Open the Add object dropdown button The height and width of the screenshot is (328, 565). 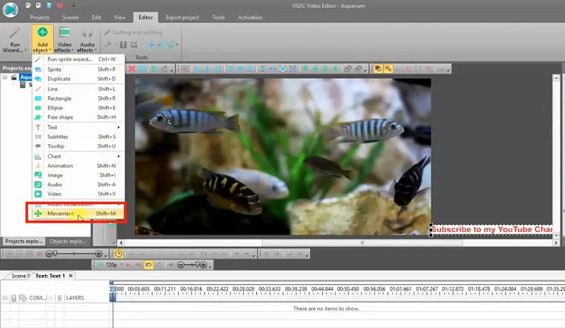click(x=42, y=40)
